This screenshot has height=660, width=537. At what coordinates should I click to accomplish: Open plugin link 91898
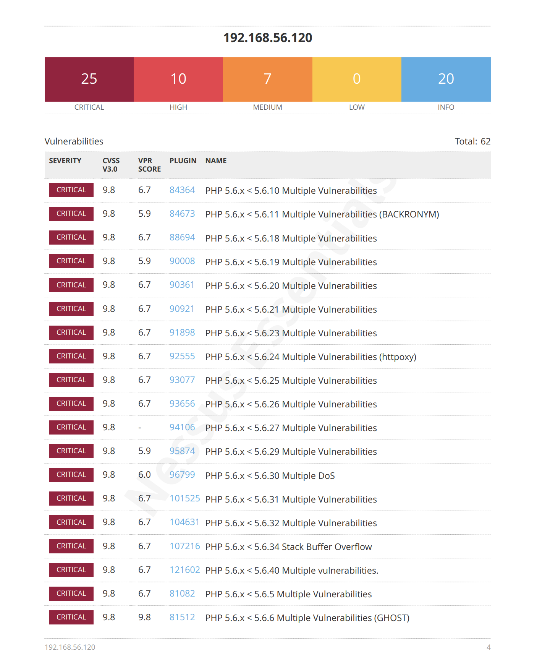point(182,332)
